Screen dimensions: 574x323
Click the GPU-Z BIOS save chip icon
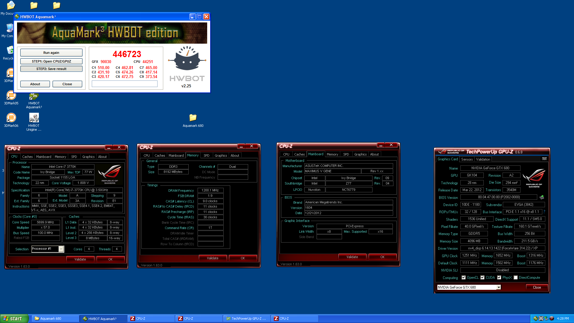click(542, 197)
